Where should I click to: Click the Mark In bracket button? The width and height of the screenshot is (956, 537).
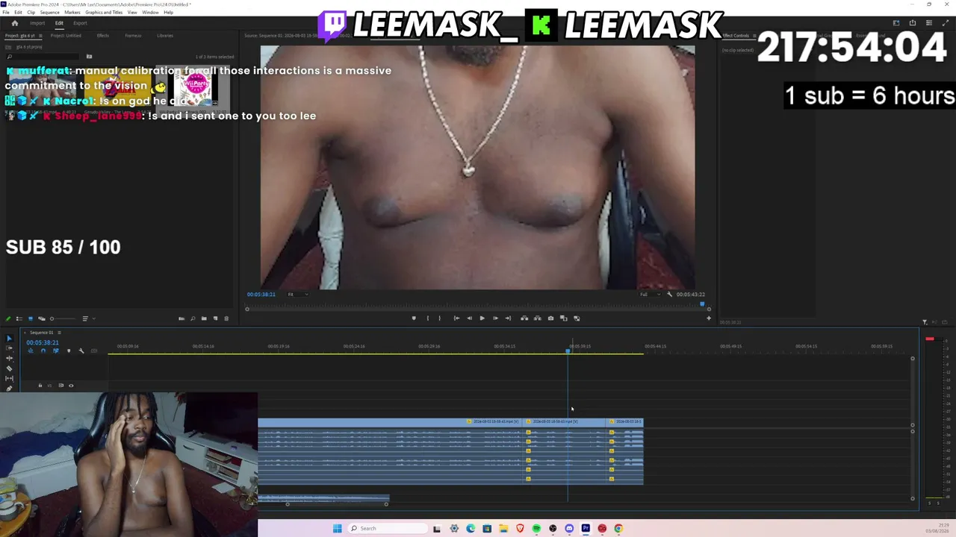click(428, 318)
